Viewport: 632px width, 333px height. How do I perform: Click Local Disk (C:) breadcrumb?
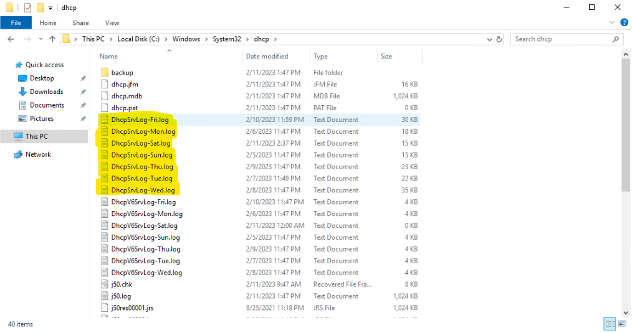coord(138,39)
